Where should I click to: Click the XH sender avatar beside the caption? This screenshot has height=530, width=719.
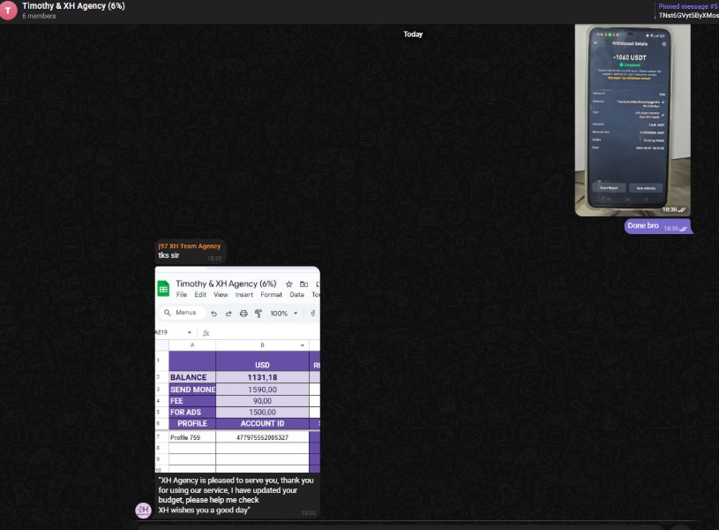coord(143,510)
